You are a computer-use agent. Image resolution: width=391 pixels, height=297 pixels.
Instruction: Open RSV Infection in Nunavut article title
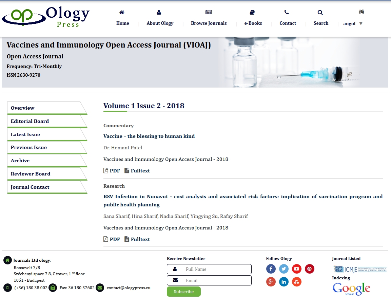tap(243, 200)
